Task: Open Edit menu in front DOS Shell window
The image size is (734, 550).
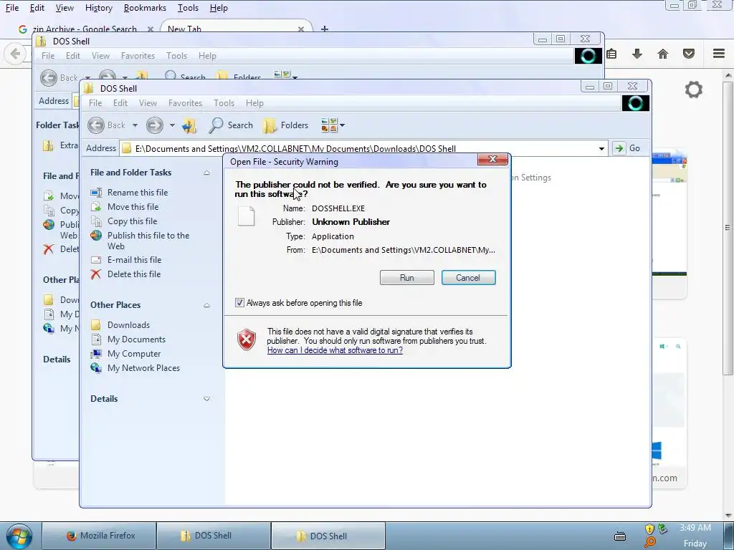Action: [120, 103]
